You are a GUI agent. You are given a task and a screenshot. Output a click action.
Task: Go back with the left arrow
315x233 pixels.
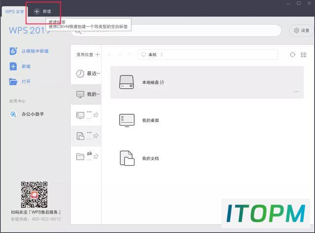point(110,54)
